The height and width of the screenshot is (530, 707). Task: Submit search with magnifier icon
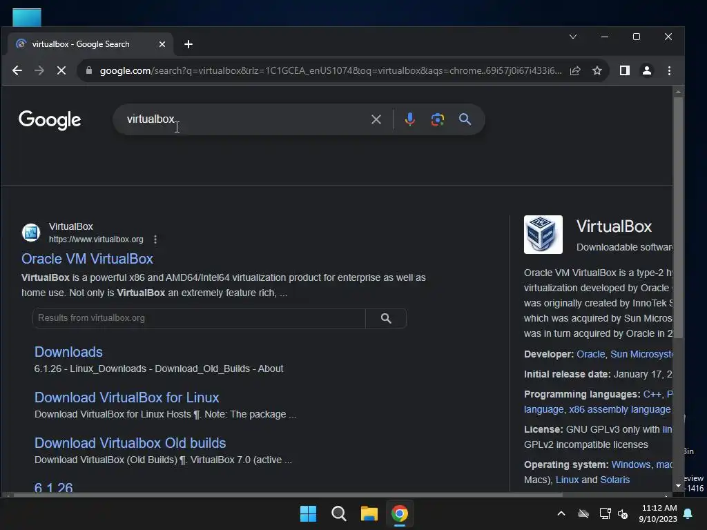[x=465, y=119]
